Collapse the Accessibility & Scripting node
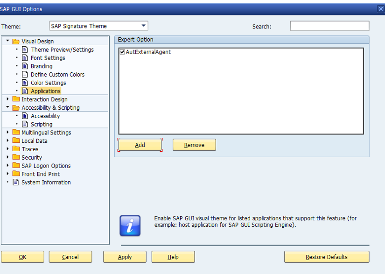 tap(7, 107)
